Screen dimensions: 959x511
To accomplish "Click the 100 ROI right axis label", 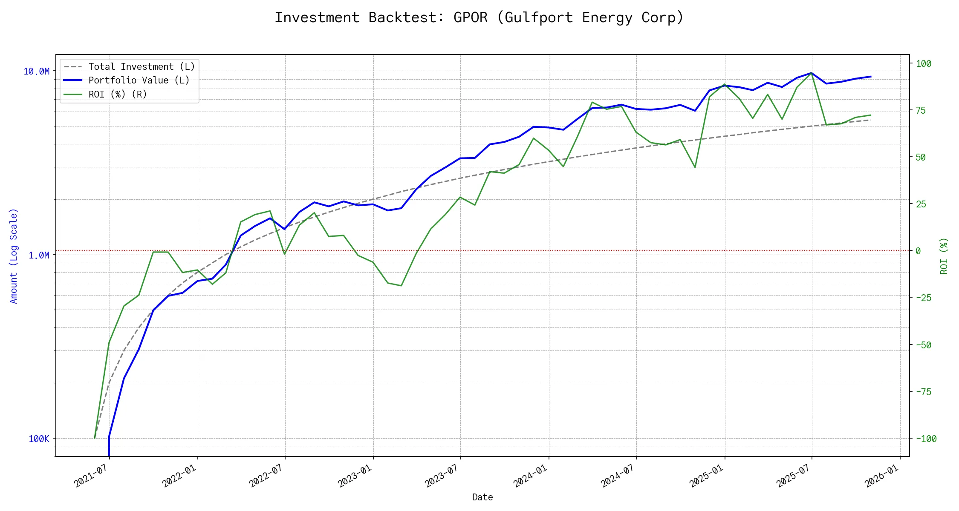I will (x=924, y=64).
